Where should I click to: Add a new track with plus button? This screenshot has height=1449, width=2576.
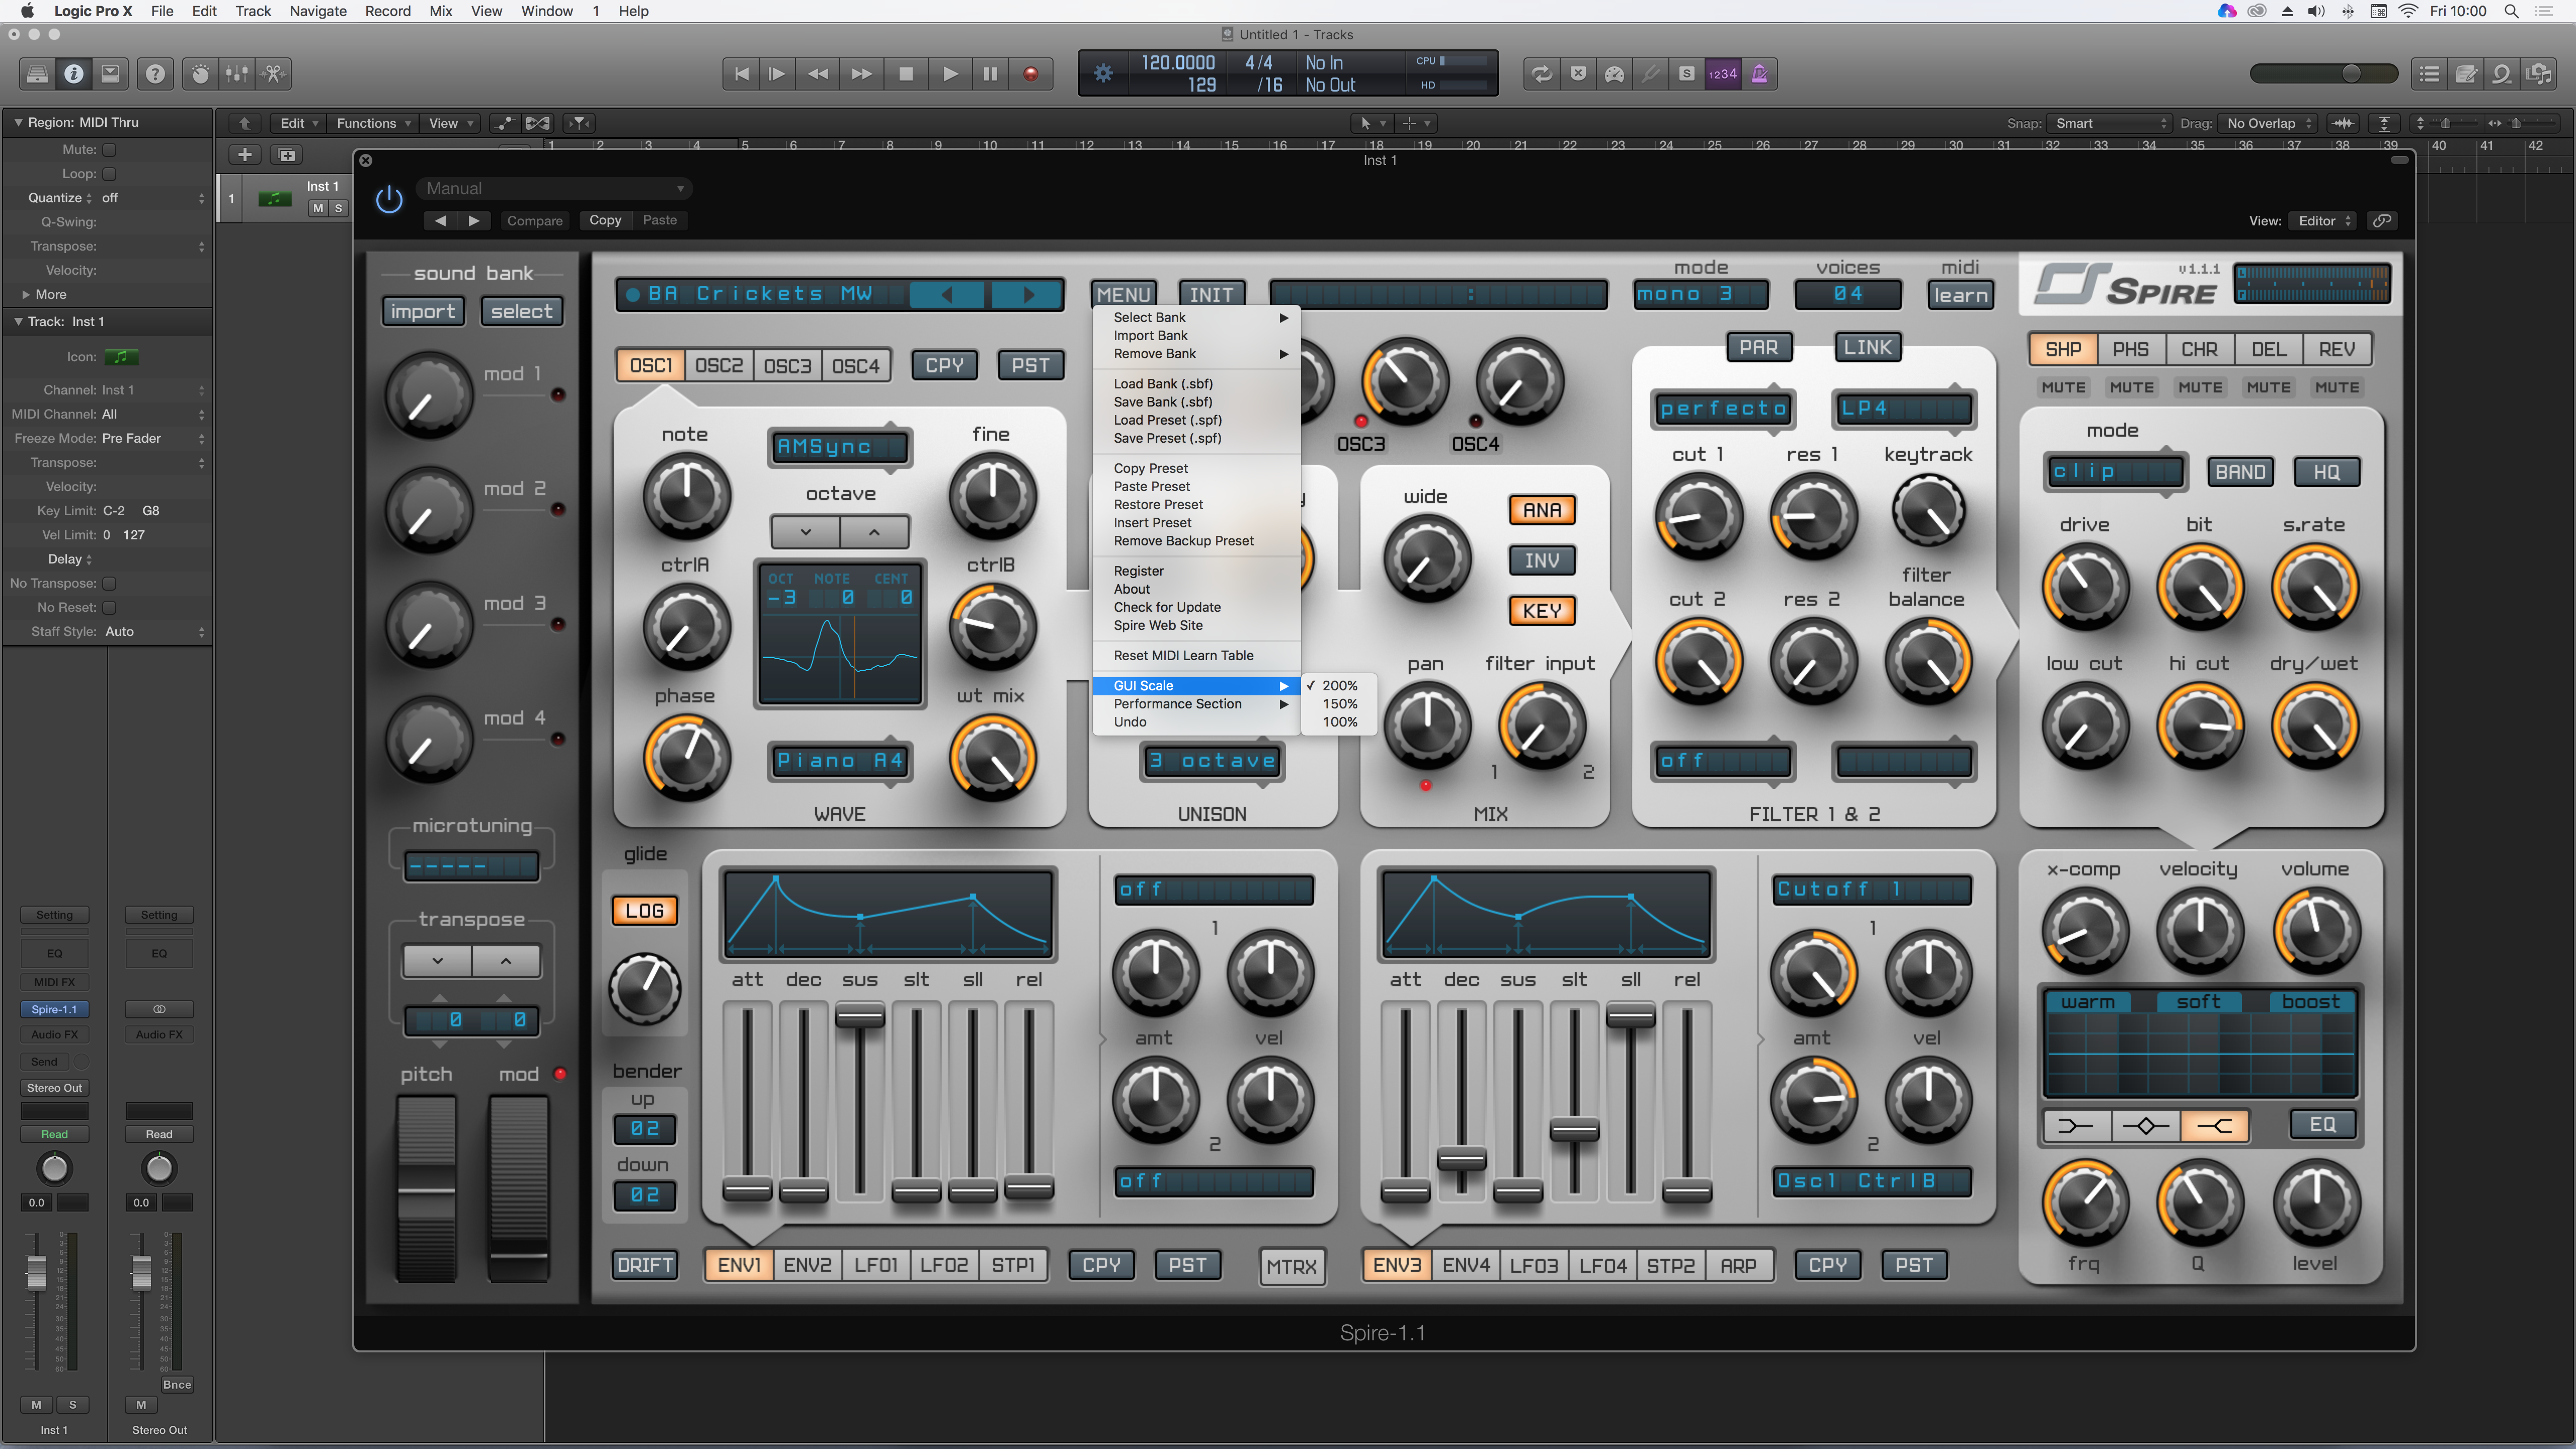point(244,155)
